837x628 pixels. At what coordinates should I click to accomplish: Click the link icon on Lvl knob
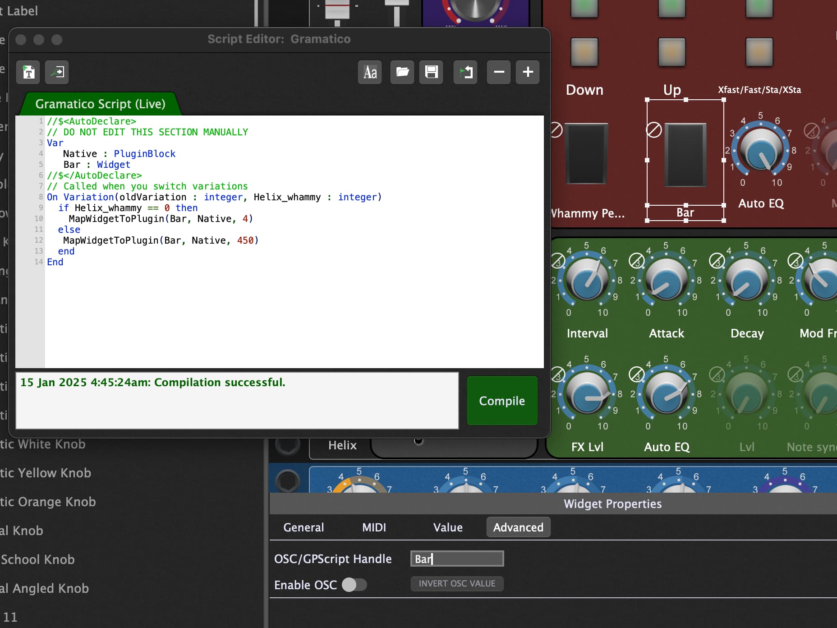[717, 374]
